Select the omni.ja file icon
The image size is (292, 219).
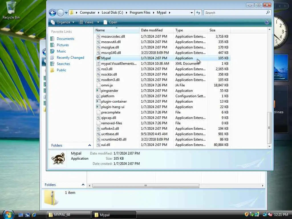click(x=98, y=85)
